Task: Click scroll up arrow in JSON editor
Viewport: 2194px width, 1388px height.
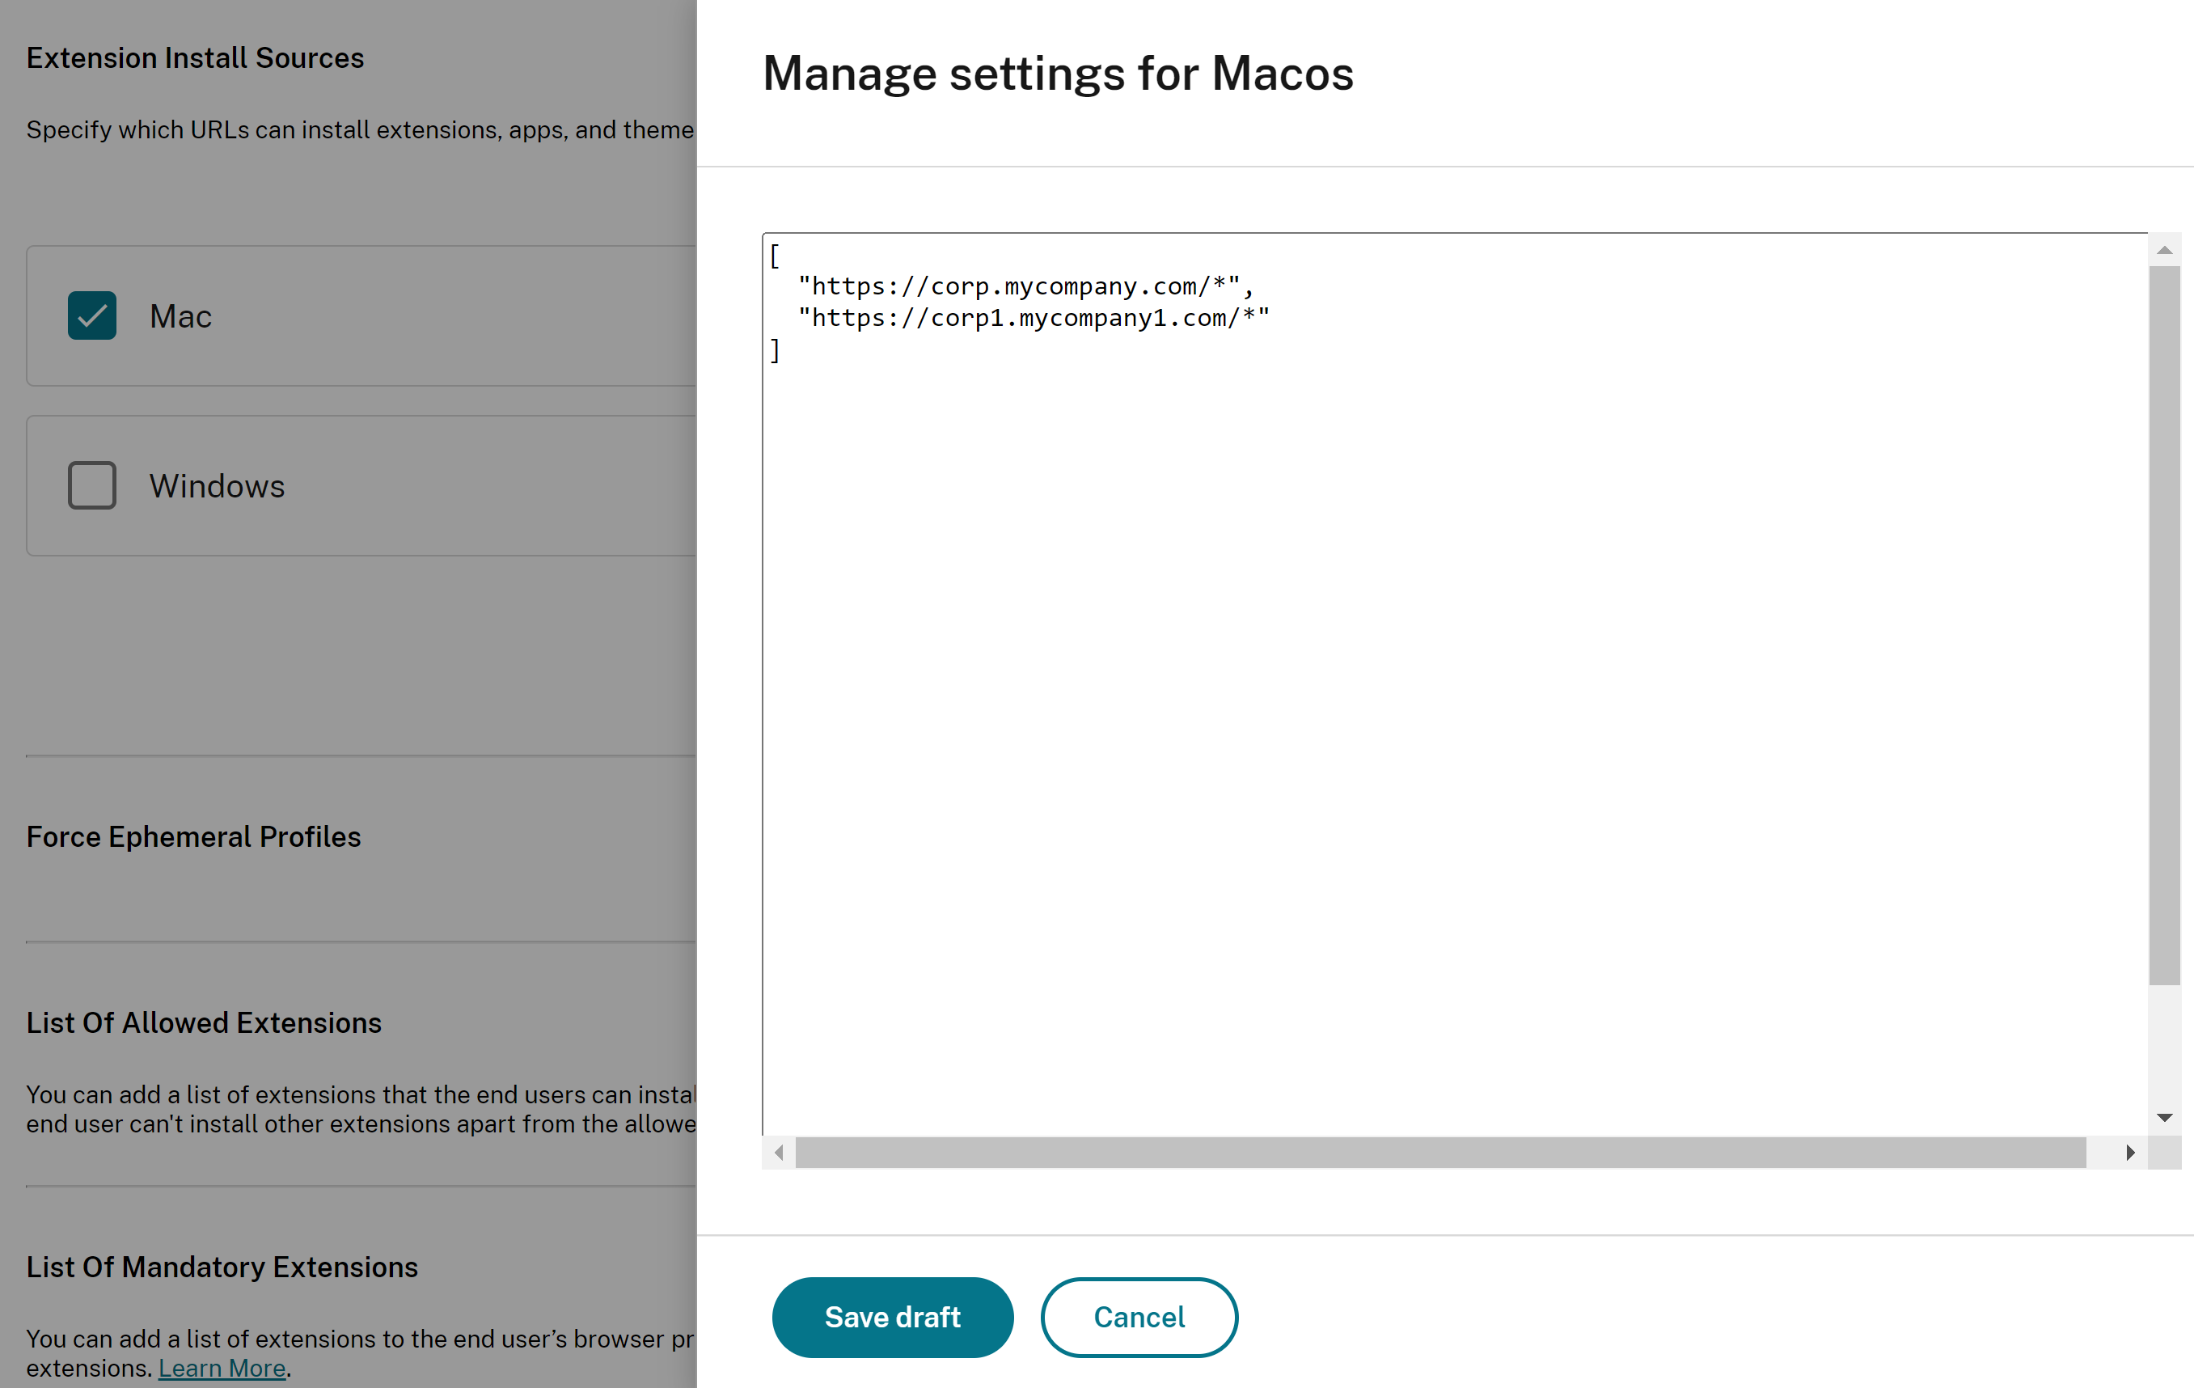Action: (2164, 250)
